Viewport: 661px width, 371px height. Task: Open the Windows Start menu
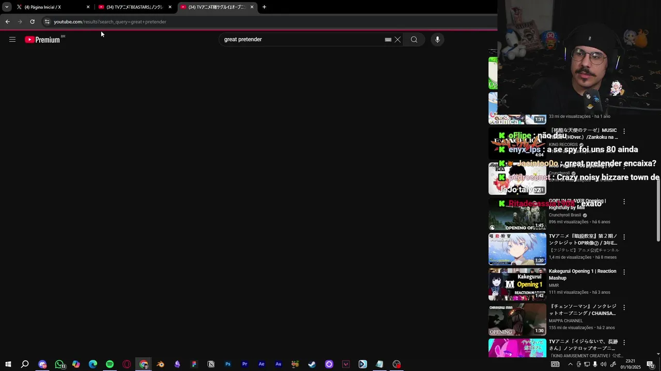(8, 364)
